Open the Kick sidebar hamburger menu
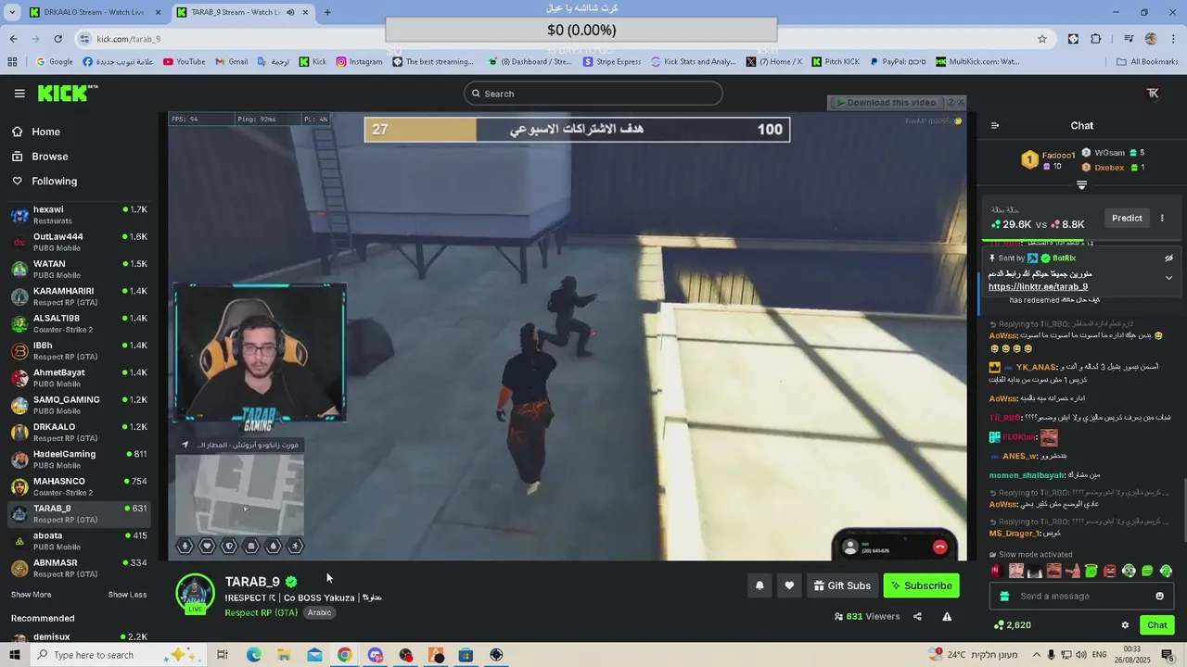Image resolution: width=1187 pixels, height=667 pixels. (x=19, y=93)
